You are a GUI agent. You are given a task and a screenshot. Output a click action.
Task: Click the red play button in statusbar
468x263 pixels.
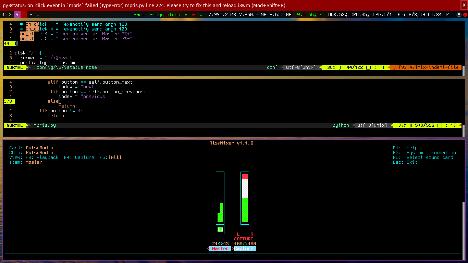[x=194, y=15]
